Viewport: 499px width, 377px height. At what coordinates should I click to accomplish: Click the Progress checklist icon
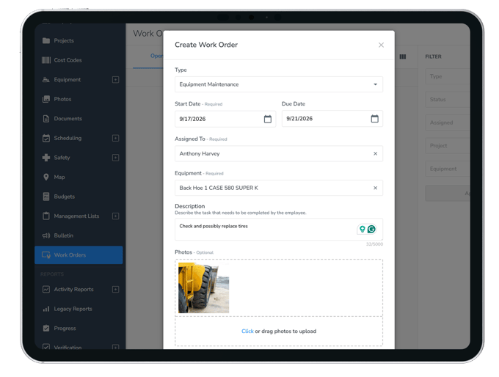point(46,329)
